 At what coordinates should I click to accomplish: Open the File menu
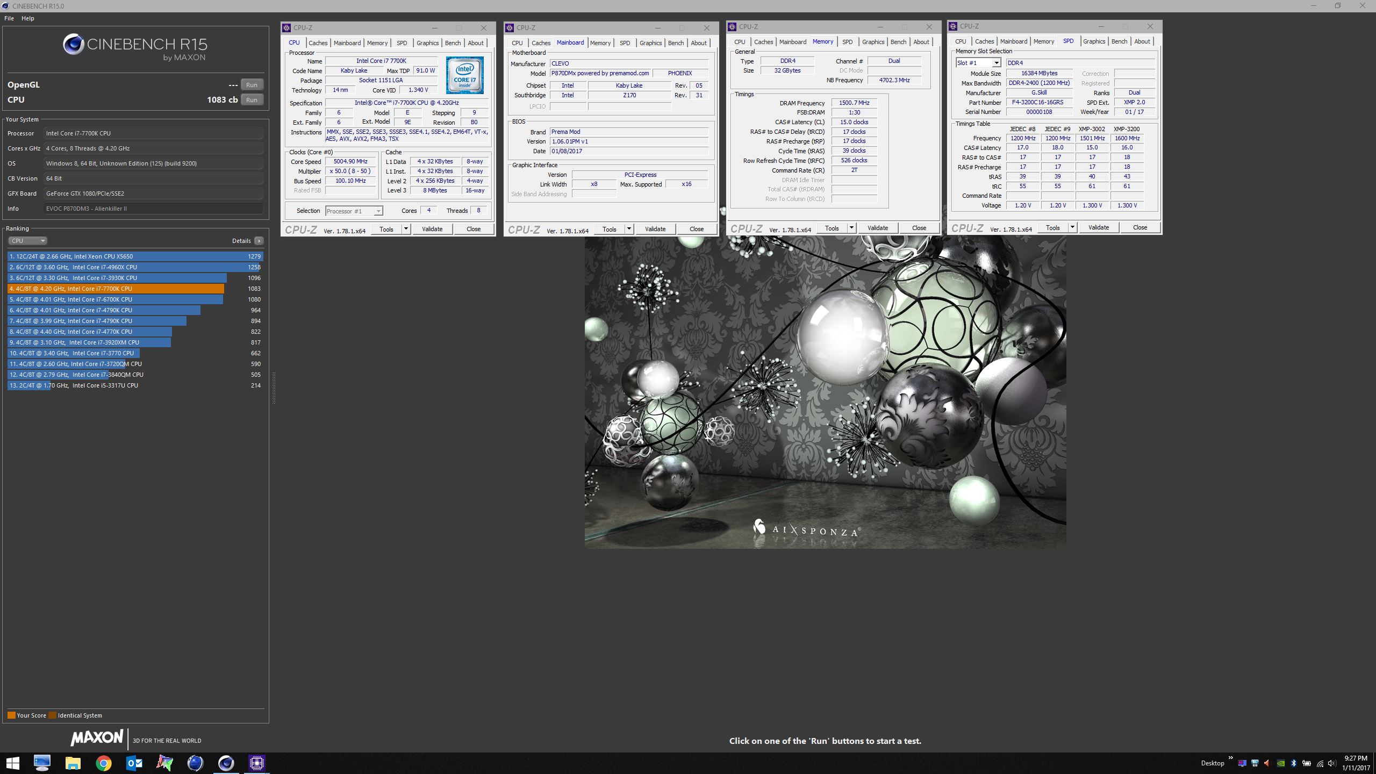point(9,18)
